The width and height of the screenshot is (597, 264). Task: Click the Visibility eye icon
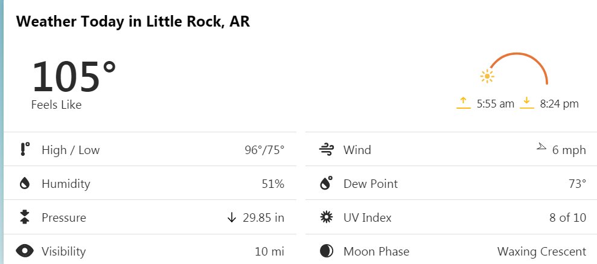point(25,251)
